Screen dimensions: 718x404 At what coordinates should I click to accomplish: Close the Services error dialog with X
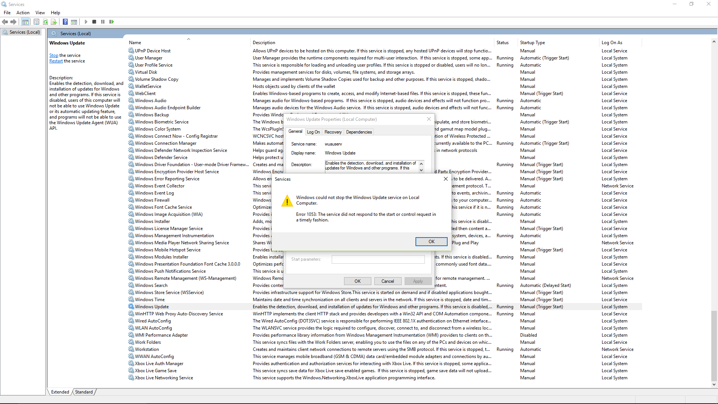445,179
